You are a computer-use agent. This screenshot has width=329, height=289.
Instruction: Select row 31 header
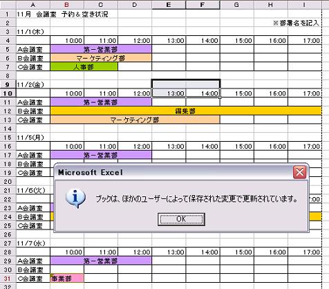pos(8,279)
